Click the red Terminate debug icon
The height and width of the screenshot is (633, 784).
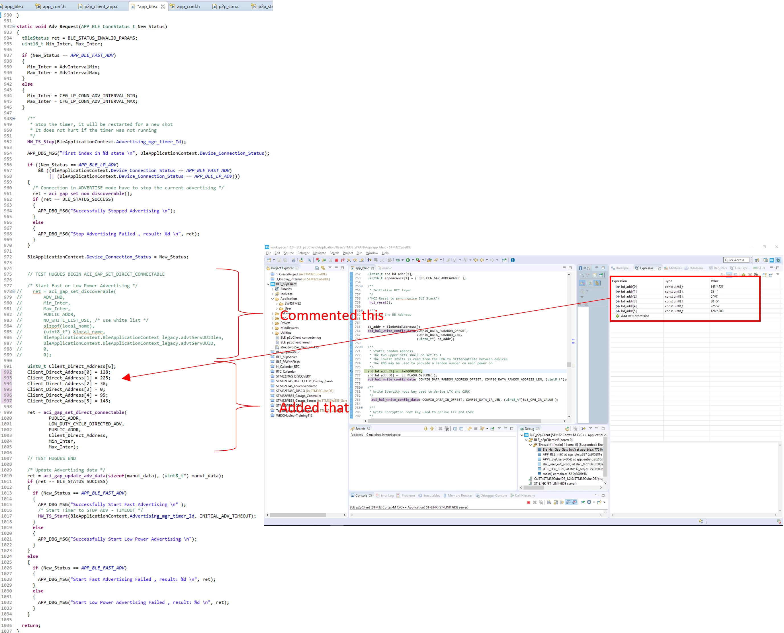point(337,260)
